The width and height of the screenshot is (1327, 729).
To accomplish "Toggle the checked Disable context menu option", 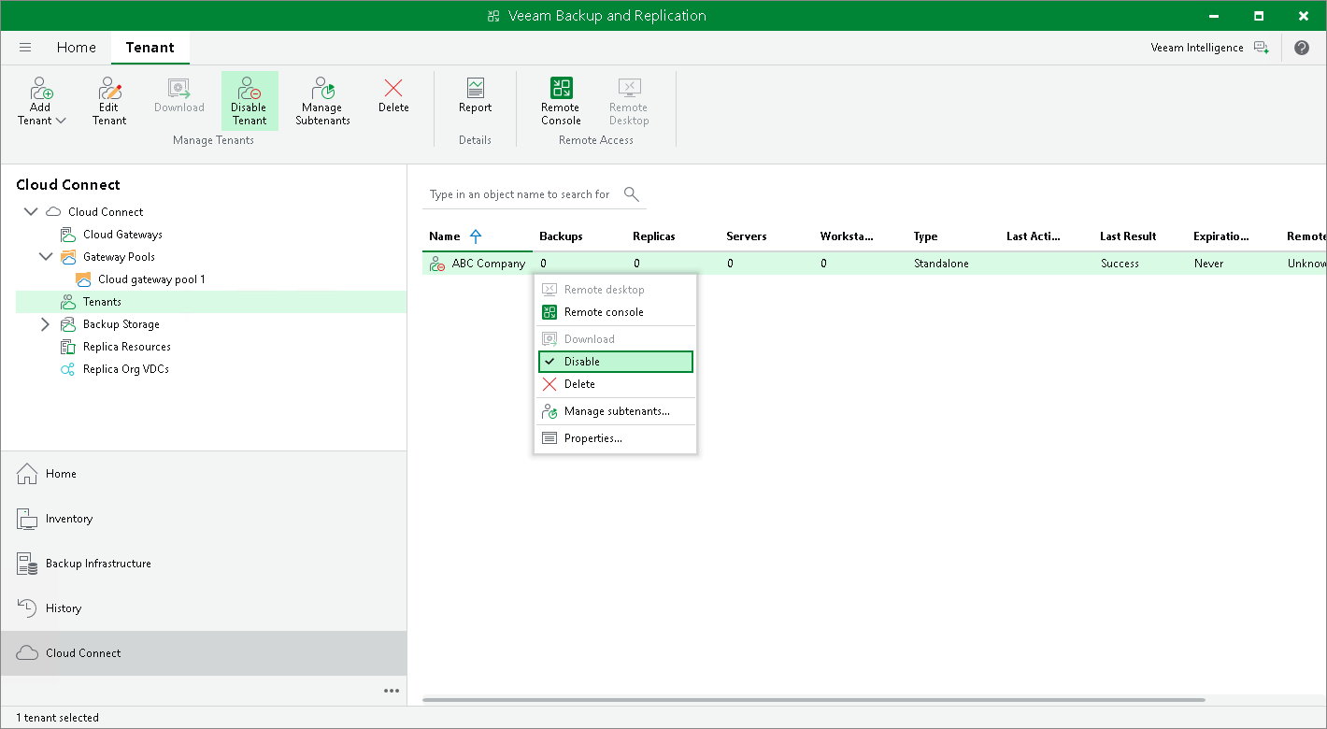I will click(x=616, y=362).
